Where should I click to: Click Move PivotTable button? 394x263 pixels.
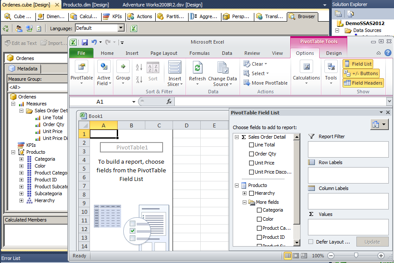click(265, 83)
